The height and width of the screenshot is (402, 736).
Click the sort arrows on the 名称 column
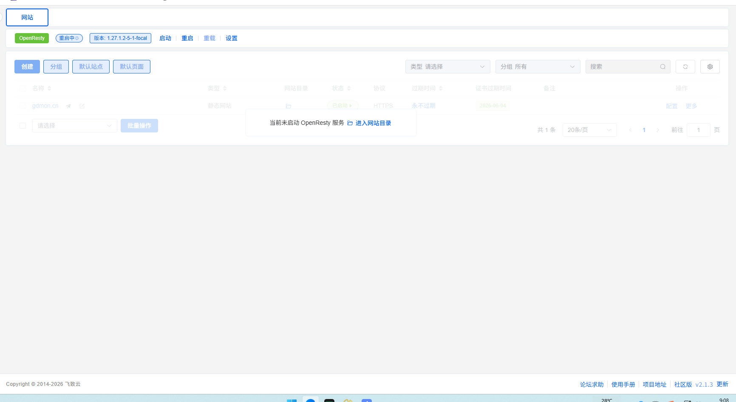point(49,88)
